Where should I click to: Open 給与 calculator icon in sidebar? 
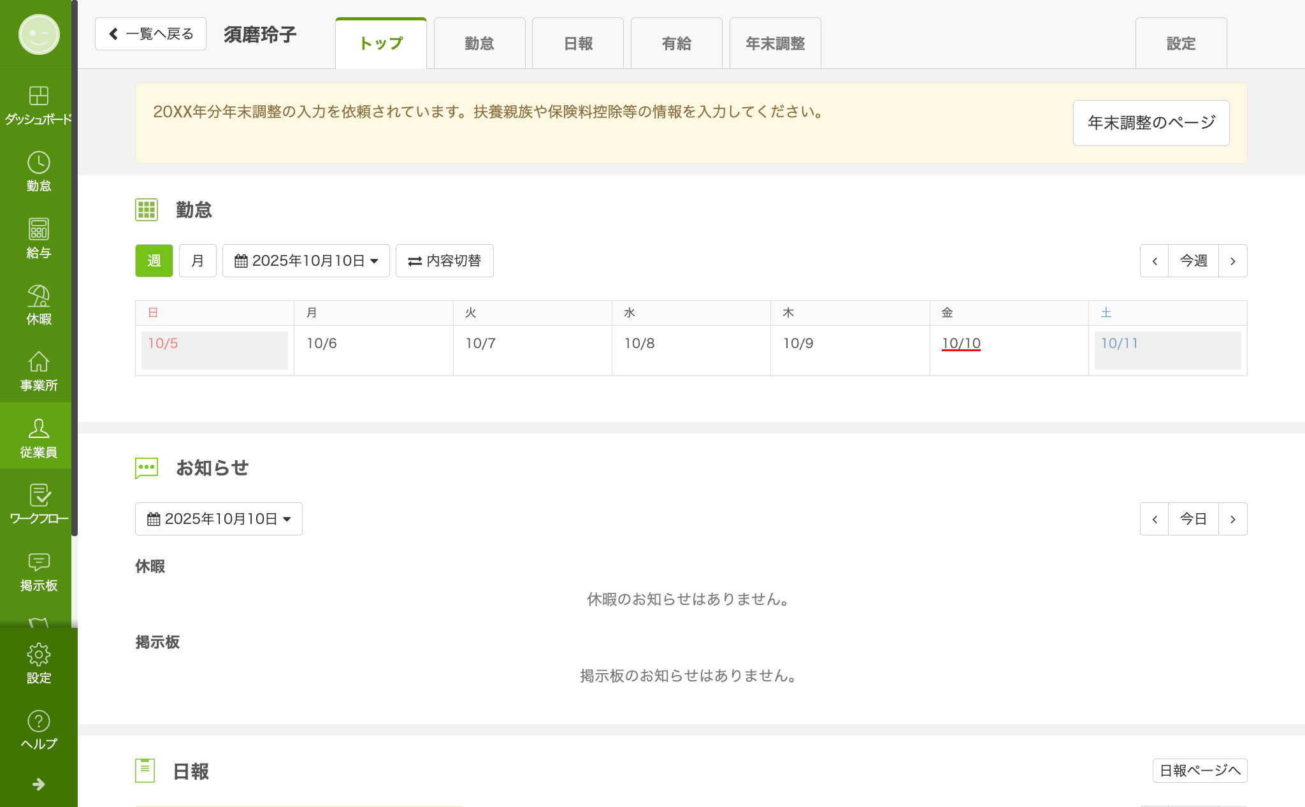click(38, 238)
